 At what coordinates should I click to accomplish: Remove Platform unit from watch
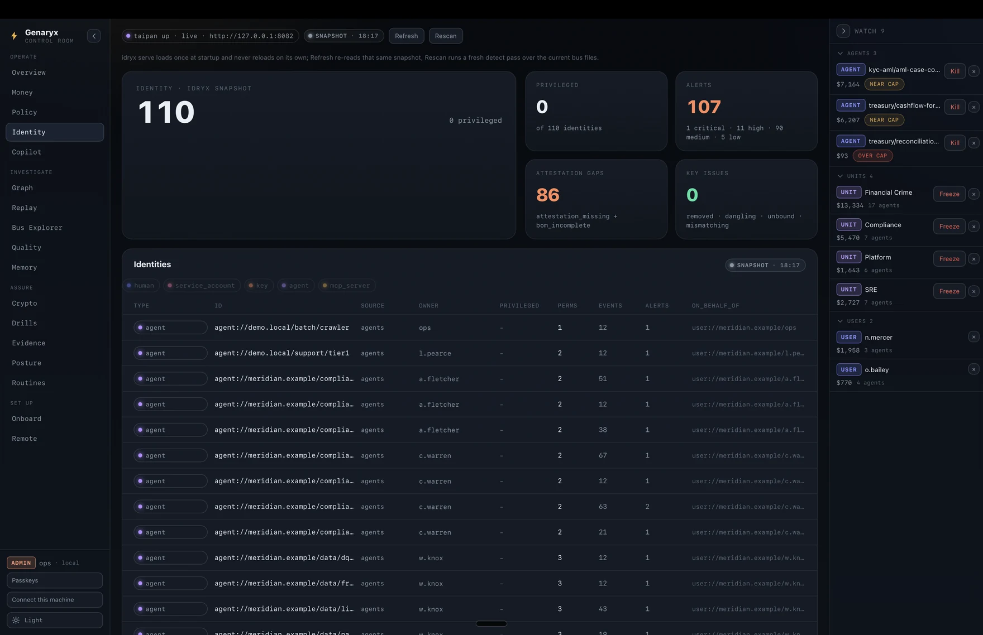(x=974, y=259)
